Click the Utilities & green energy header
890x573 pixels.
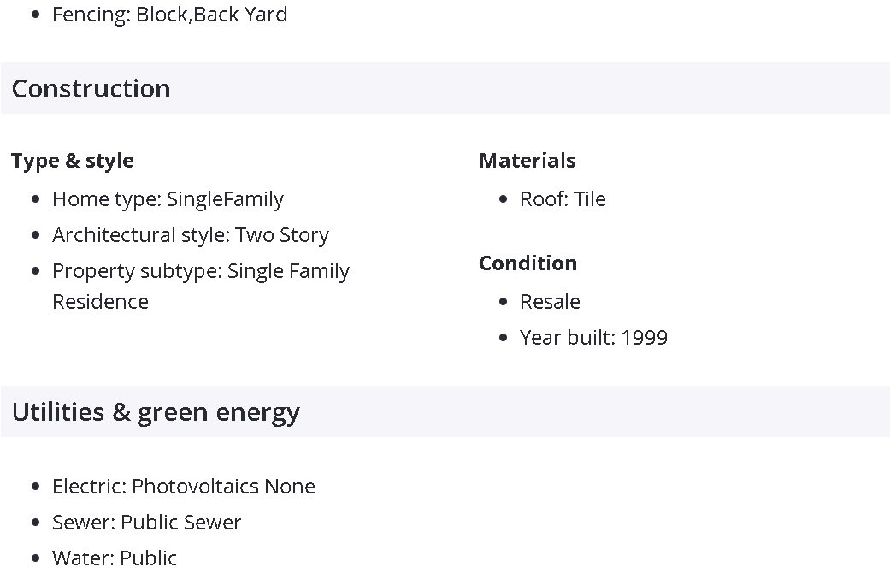click(x=156, y=412)
